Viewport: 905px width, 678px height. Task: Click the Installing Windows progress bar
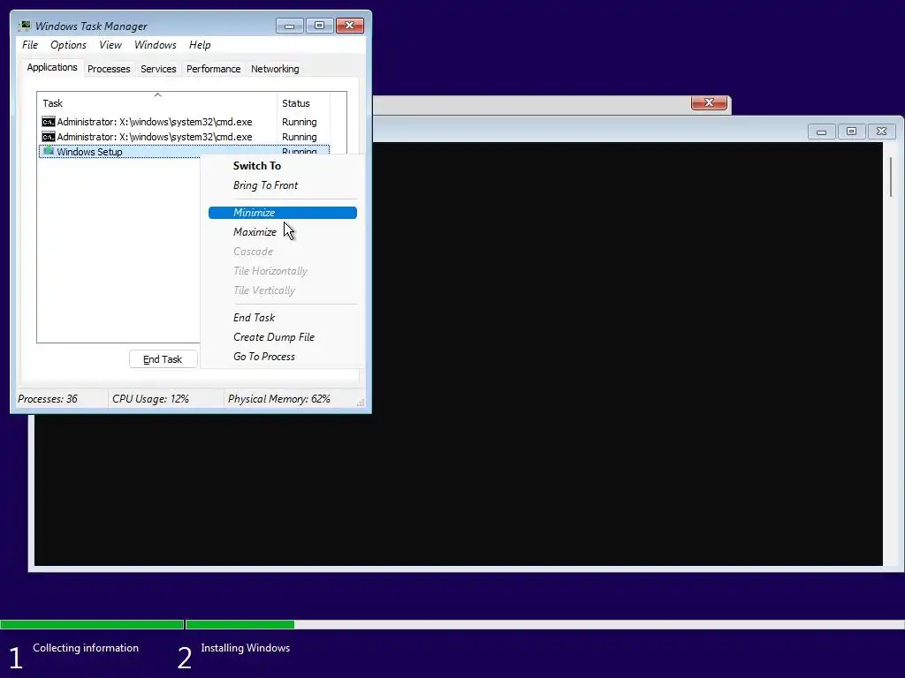tap(544, 624)
